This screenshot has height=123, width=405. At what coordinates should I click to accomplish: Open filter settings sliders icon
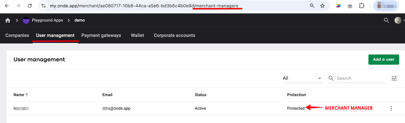pyautogui.click(x=394, y=78)
